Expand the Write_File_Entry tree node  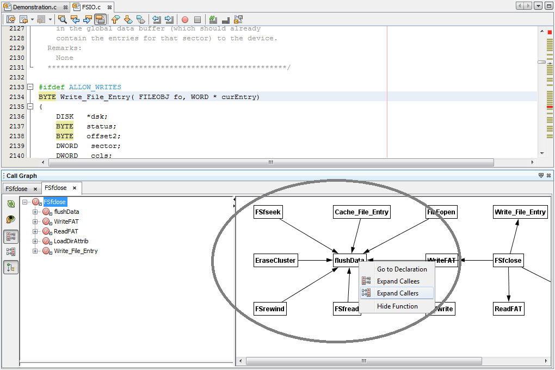[x=35, y=251]
